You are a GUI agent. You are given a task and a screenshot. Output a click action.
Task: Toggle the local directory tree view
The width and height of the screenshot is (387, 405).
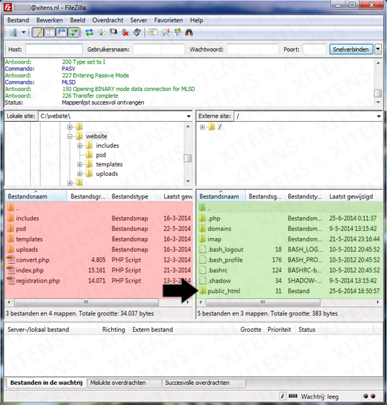[49, 32]
